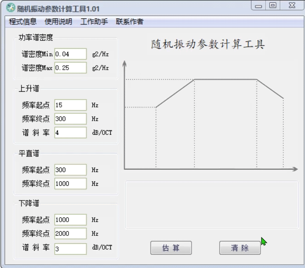Click the g2/Hz unit beside 谱密度Min
The height and width of the screenshot is (268, 305).
(x=101, y=54)
